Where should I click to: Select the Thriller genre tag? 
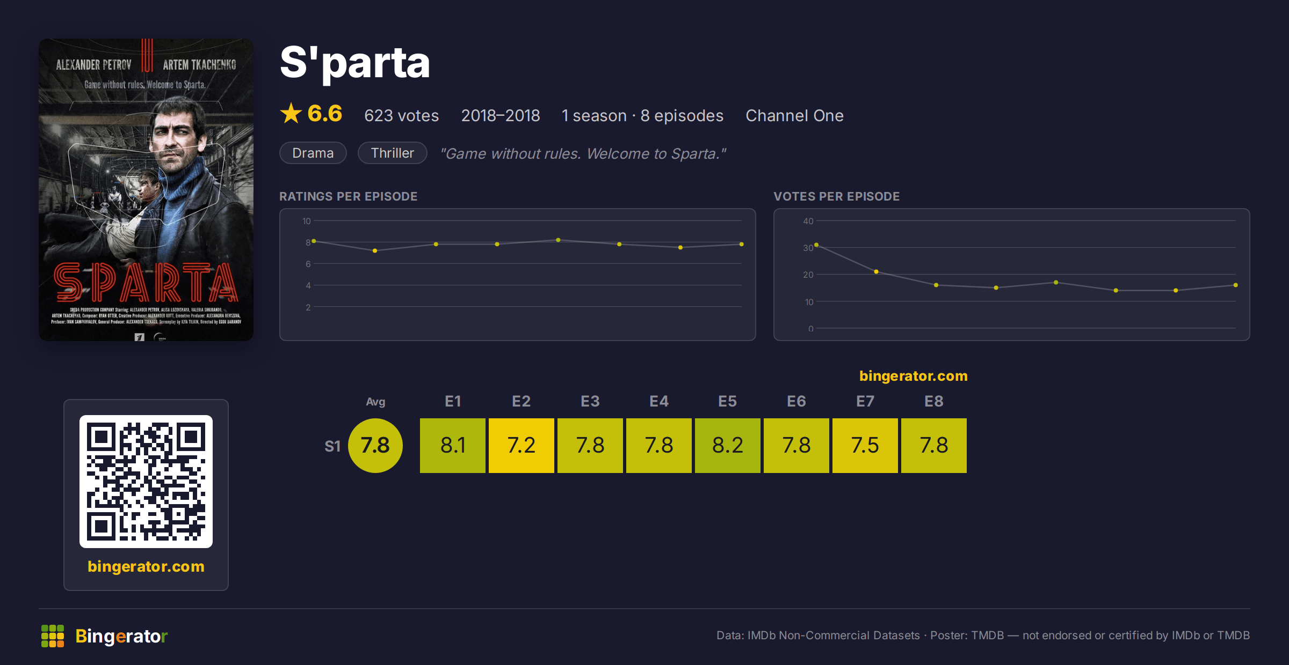pos(393,153)
